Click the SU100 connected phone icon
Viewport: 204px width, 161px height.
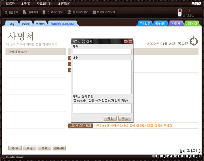(x=180, y=12)
